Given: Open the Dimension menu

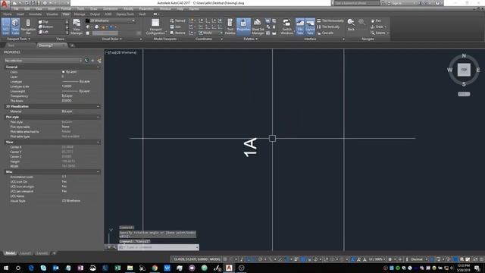Looking at the screenshot, I should click(110, 9).
